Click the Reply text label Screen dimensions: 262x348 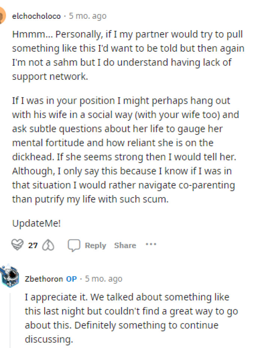click(x=95, y=245)
